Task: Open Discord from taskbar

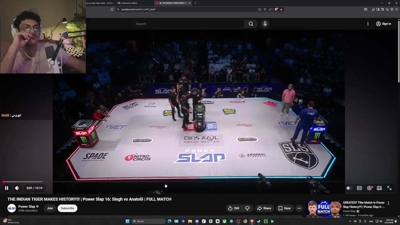Action: coord(197,221)
